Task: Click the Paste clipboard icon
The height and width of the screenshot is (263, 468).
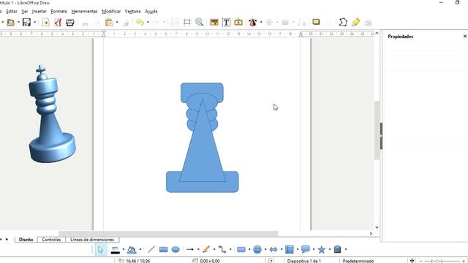Action: click(x=109, y=23)
